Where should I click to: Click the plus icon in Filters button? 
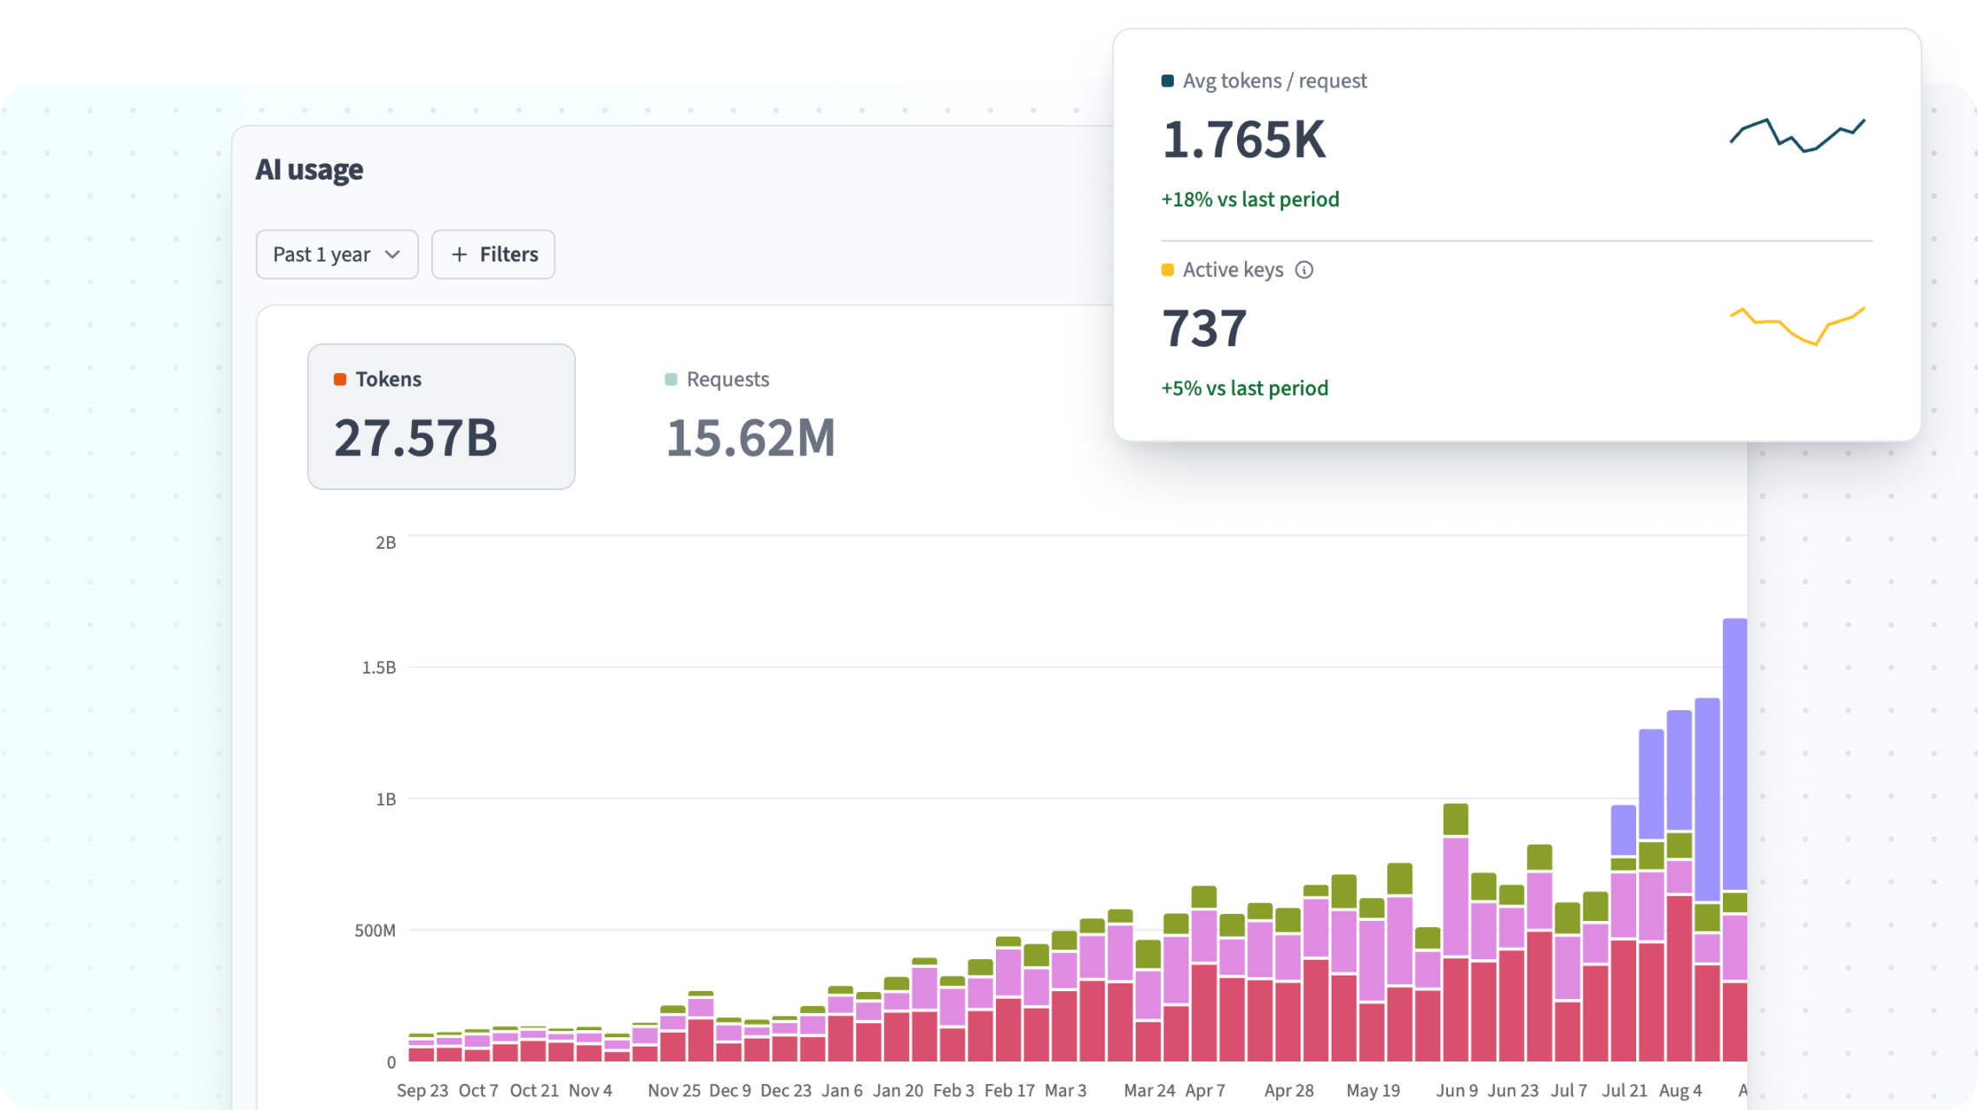(x=460, y=254)
